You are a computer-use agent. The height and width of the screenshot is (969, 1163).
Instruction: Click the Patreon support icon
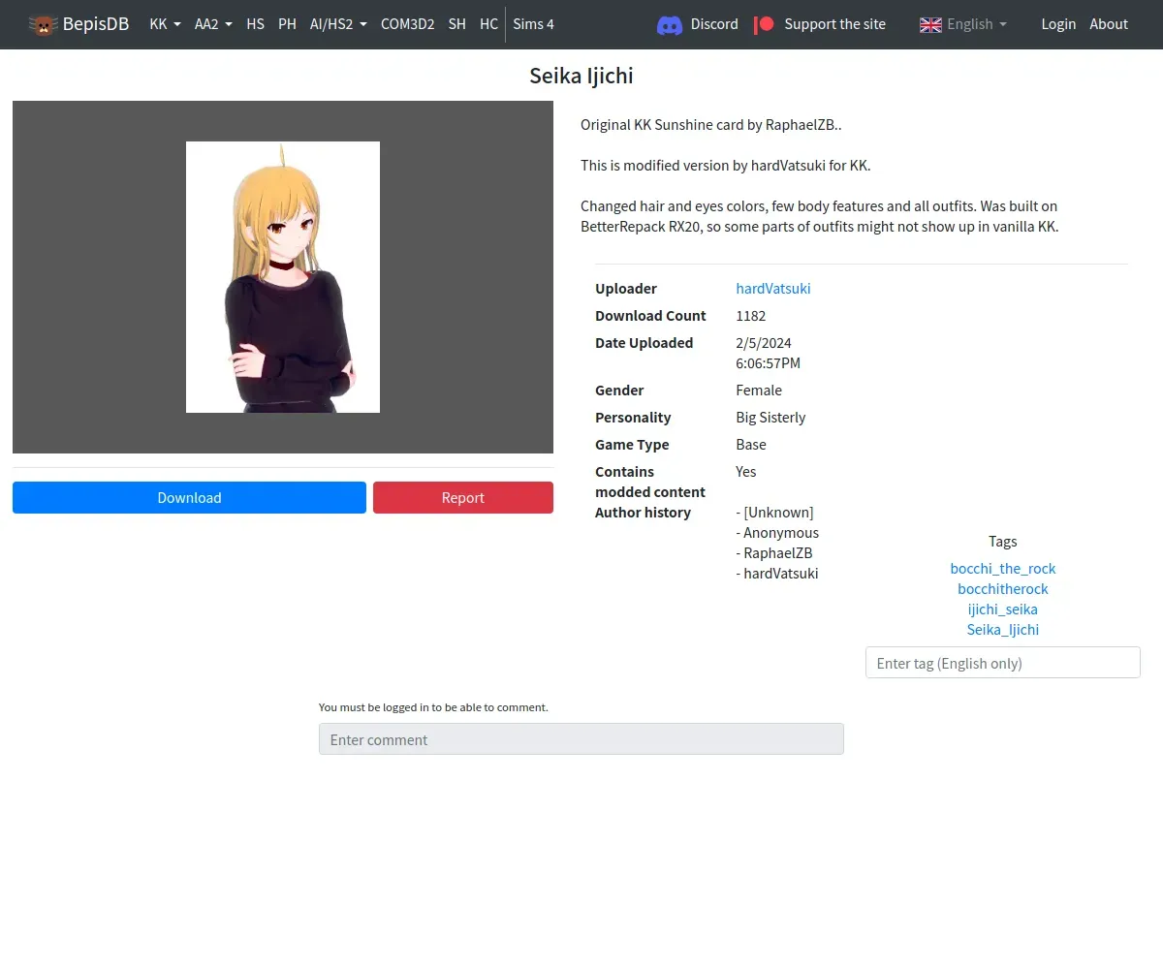(765, 24)
